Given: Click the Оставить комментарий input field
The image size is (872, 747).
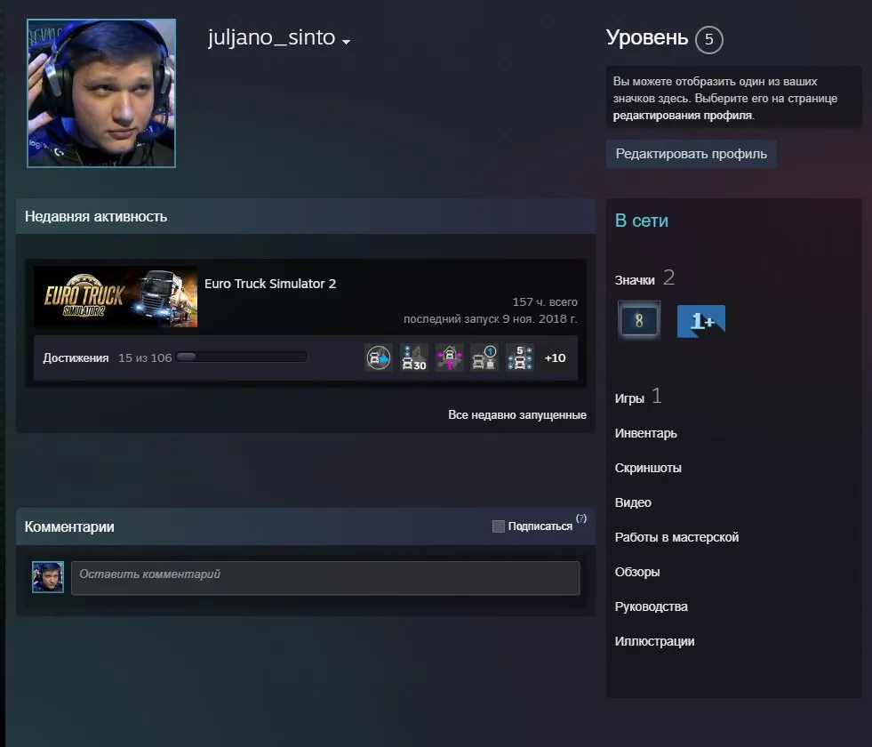Looking at the screenshot, I should pyautogui.click(x=325, y=578).
